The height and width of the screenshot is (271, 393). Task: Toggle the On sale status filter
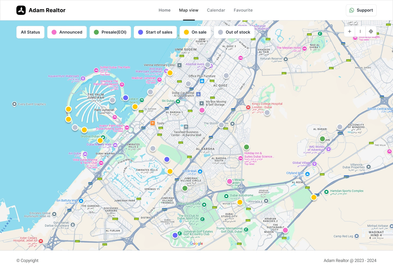(195, 32)
